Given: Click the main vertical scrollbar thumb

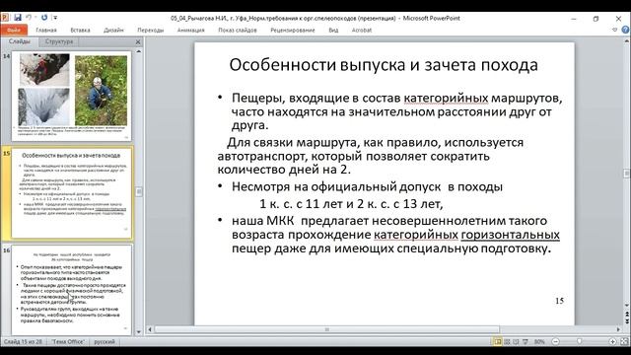Looking at the screenshot, I should point(627,174).
